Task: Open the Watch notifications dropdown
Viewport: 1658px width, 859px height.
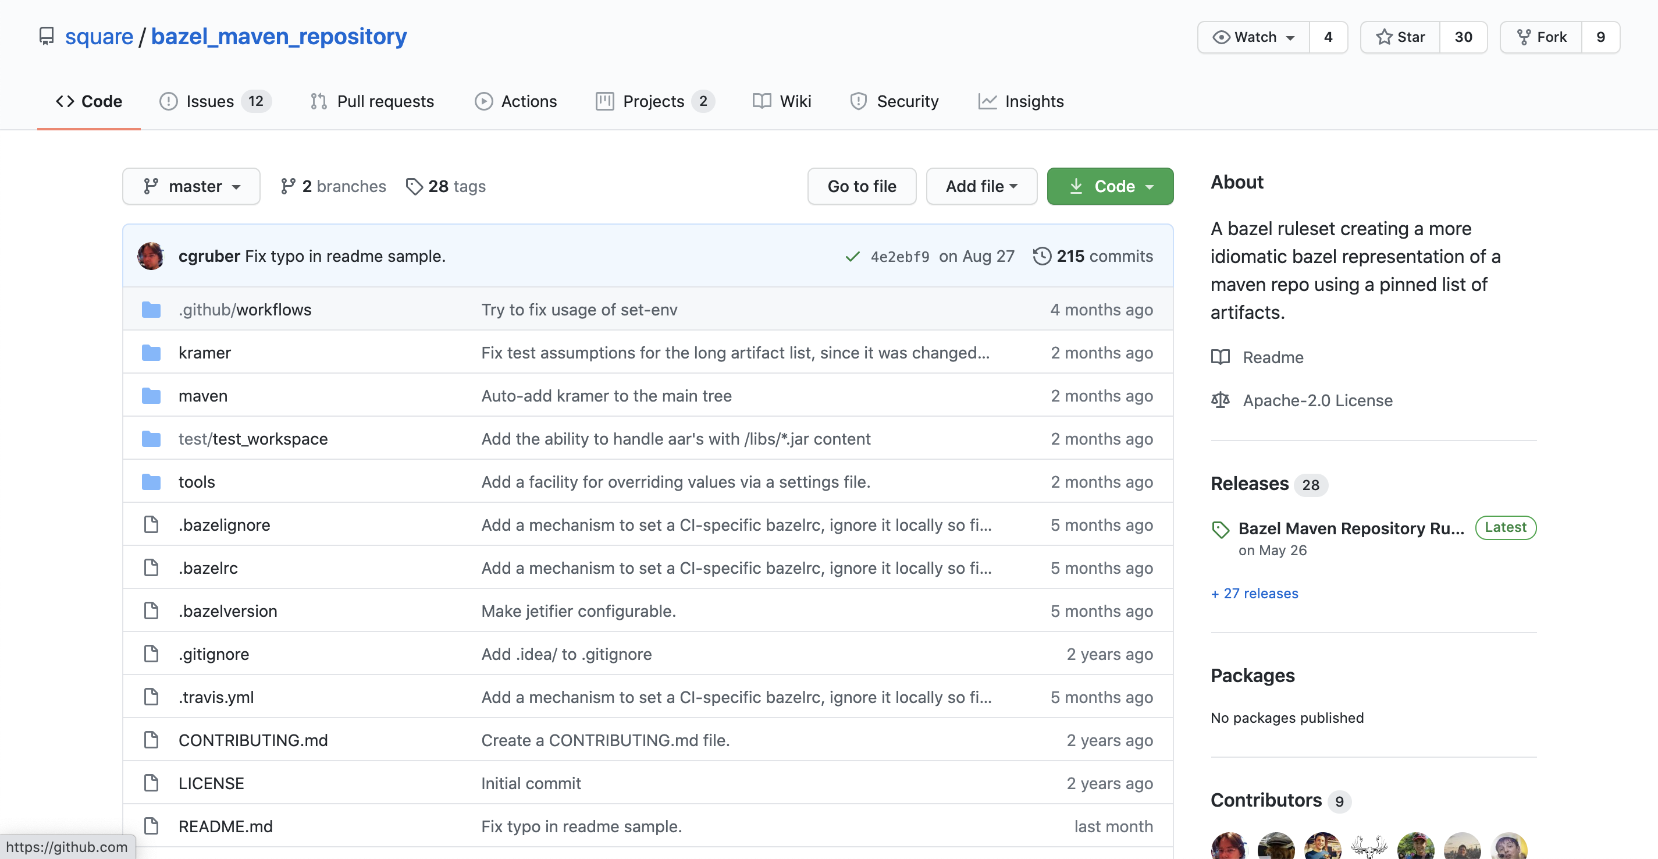Action: (x=1253, y=37)
